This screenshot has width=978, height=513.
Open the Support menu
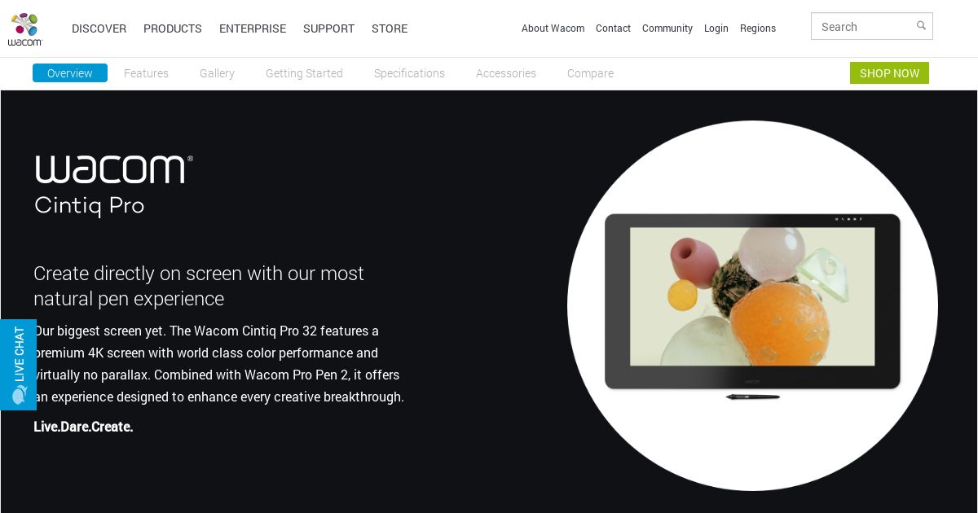[328, 28]
